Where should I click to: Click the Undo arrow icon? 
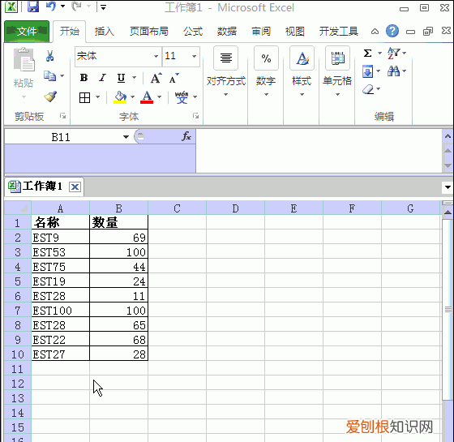tap(51, 6)
